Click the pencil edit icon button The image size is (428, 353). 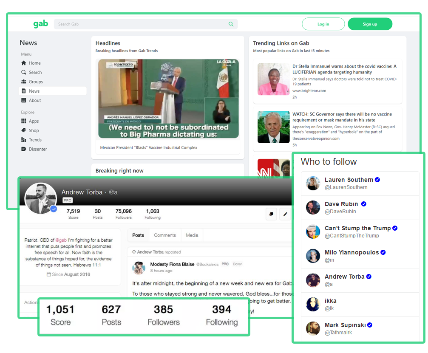(x=285, y=214)
